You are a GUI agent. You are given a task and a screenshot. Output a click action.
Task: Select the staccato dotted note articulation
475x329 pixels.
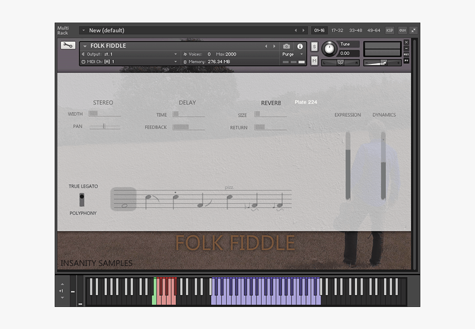(175, 199)
